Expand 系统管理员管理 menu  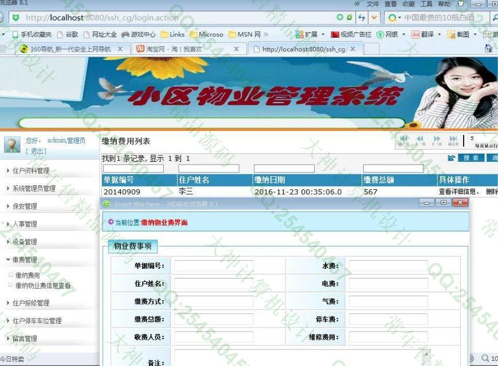pos(34,189)
